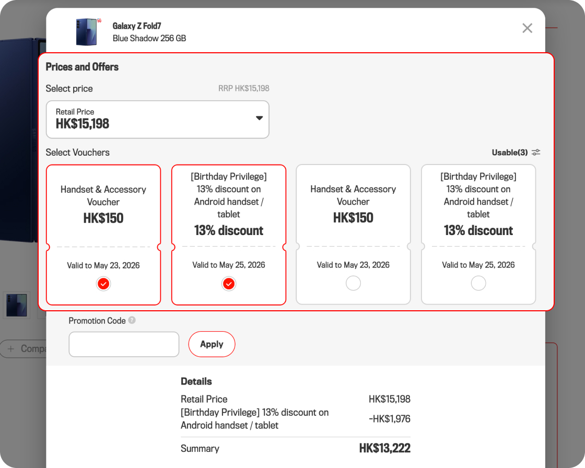Viewport: 585px width, 468px height.
Task: Click first Handset & Accessory Voucher card title
Action: click(103, 195)
